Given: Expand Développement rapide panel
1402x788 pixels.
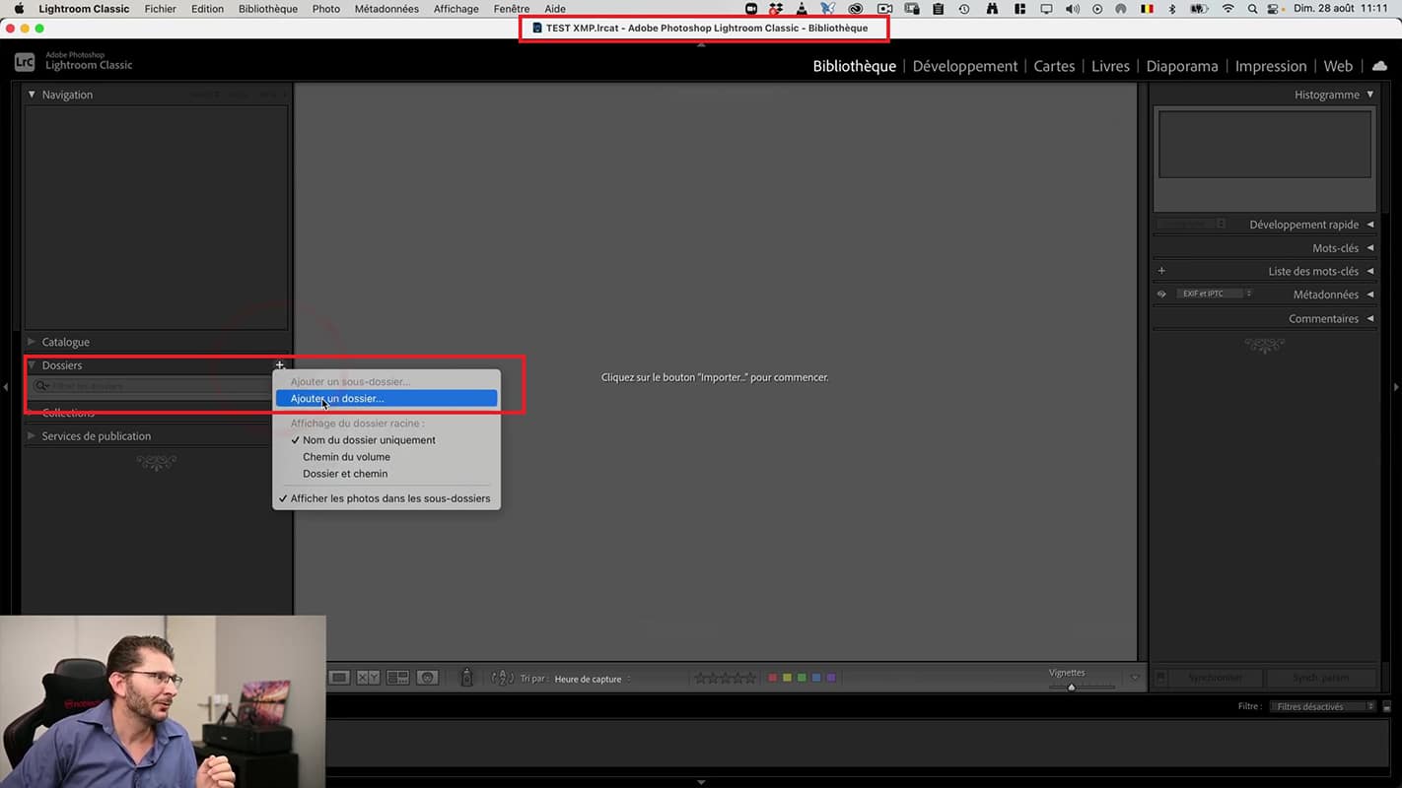Looking at the screenshot, I should tap(1370, 225).
